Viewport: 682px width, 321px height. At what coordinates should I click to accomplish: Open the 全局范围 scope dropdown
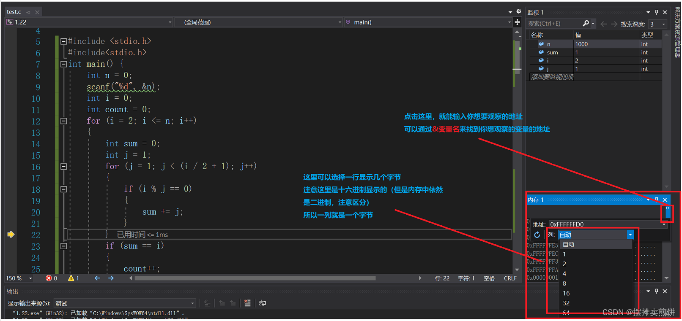pyautogui.click(x=259, y=22)
